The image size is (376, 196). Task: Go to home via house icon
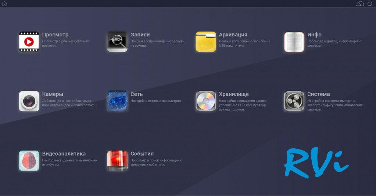pos(4,4)
